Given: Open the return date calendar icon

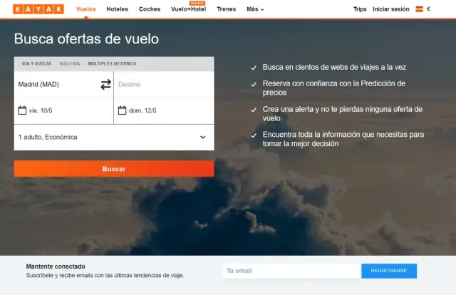Looking at the screenshot, I should tap(122, 110).
